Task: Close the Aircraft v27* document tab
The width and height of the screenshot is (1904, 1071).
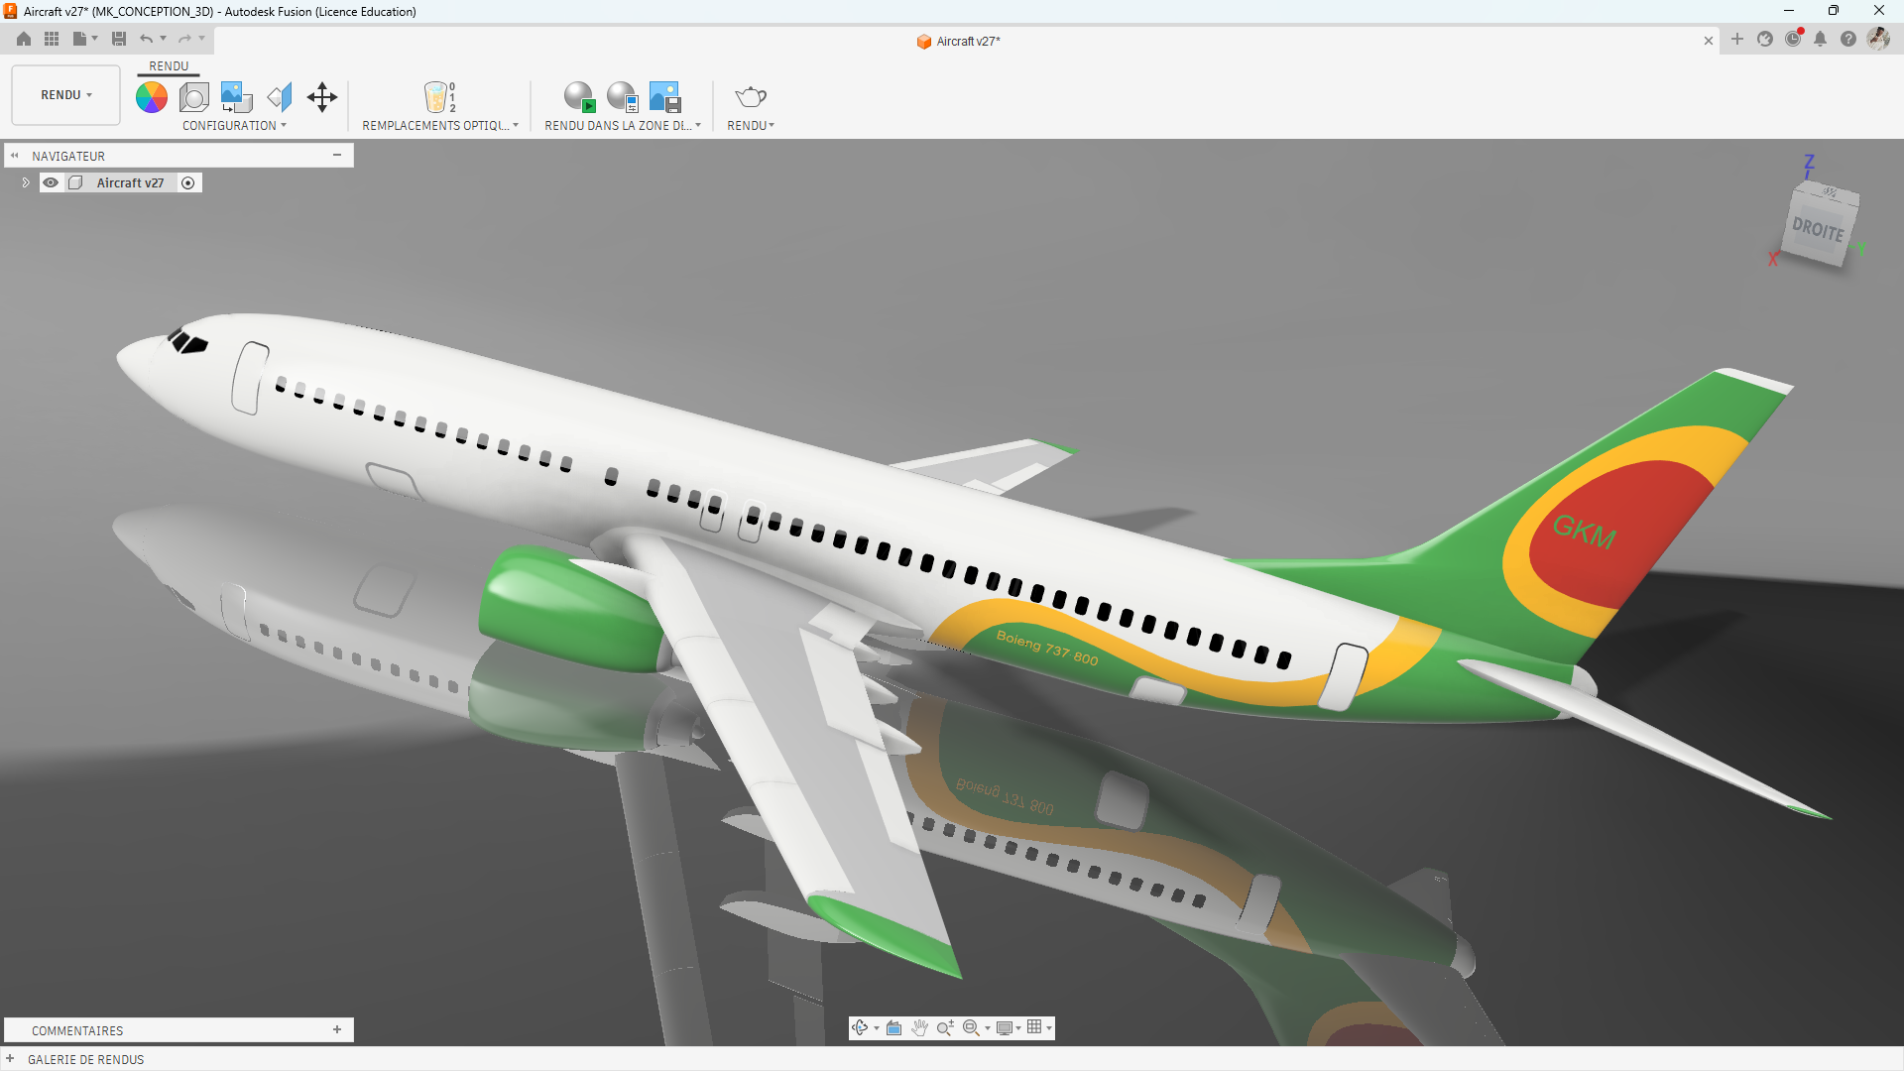Action: (x=1709, y=41)
